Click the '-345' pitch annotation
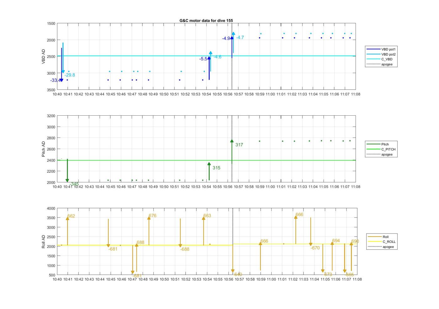 [74, 184]
